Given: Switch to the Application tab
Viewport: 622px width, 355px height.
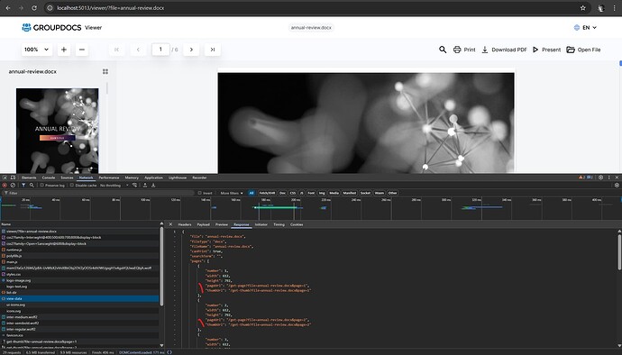Looking at the screenshot, I should click(x=153, y=177).
